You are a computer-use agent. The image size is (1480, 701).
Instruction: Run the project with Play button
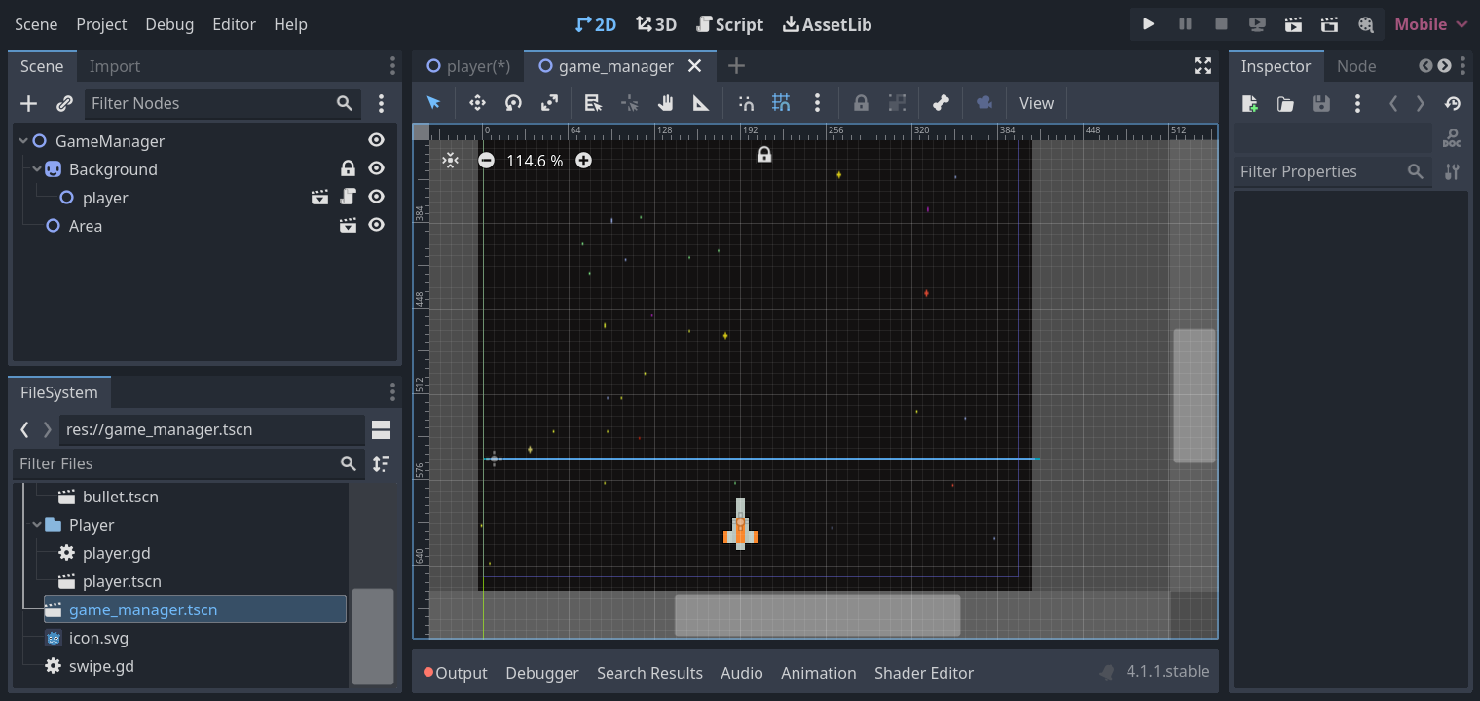pyautogui.click(x=1149, y=24)
